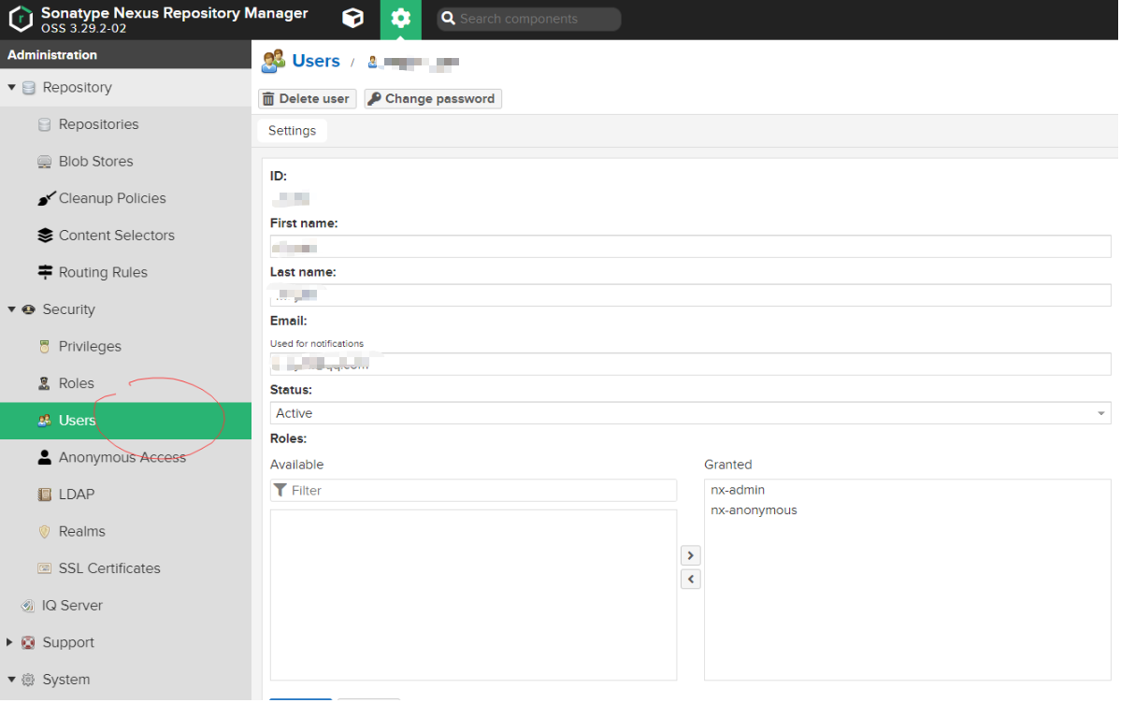Click the Cleanup Policies broom icon
1135x717 pixels.
[x=45, y=198]
